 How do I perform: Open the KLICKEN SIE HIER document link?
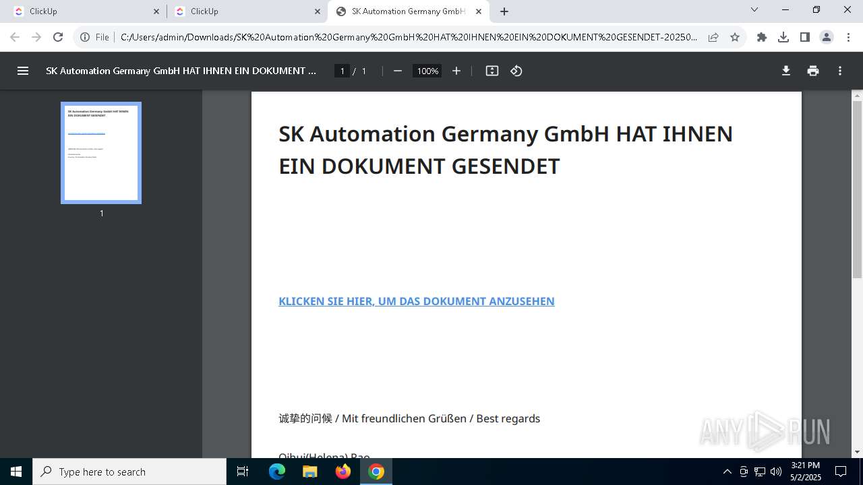[x=417, y=301]
